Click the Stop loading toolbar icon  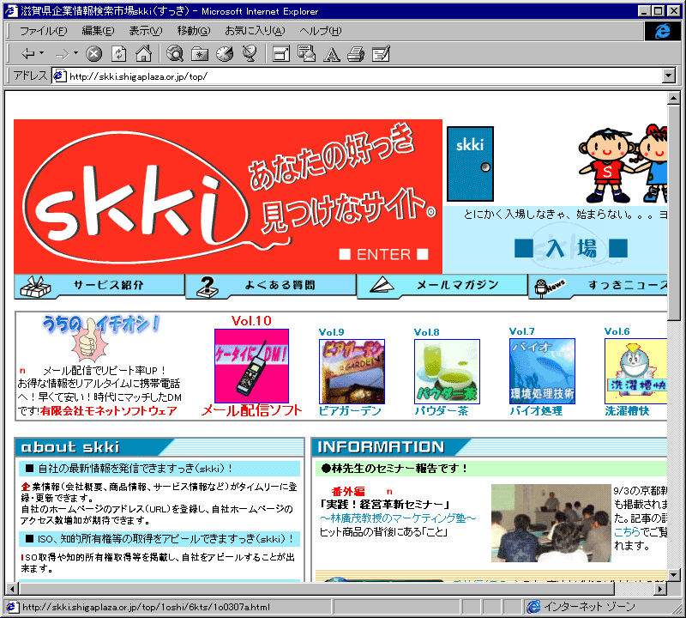click(x=93, y=54)
